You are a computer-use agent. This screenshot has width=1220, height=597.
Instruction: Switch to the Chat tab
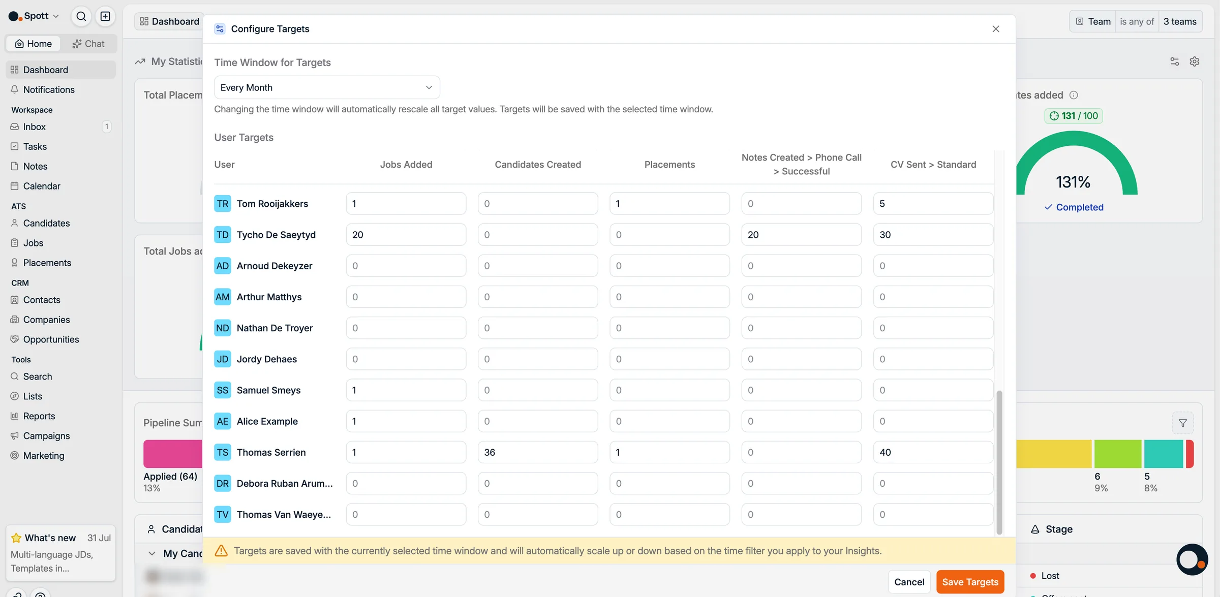(x=88, y=44)
